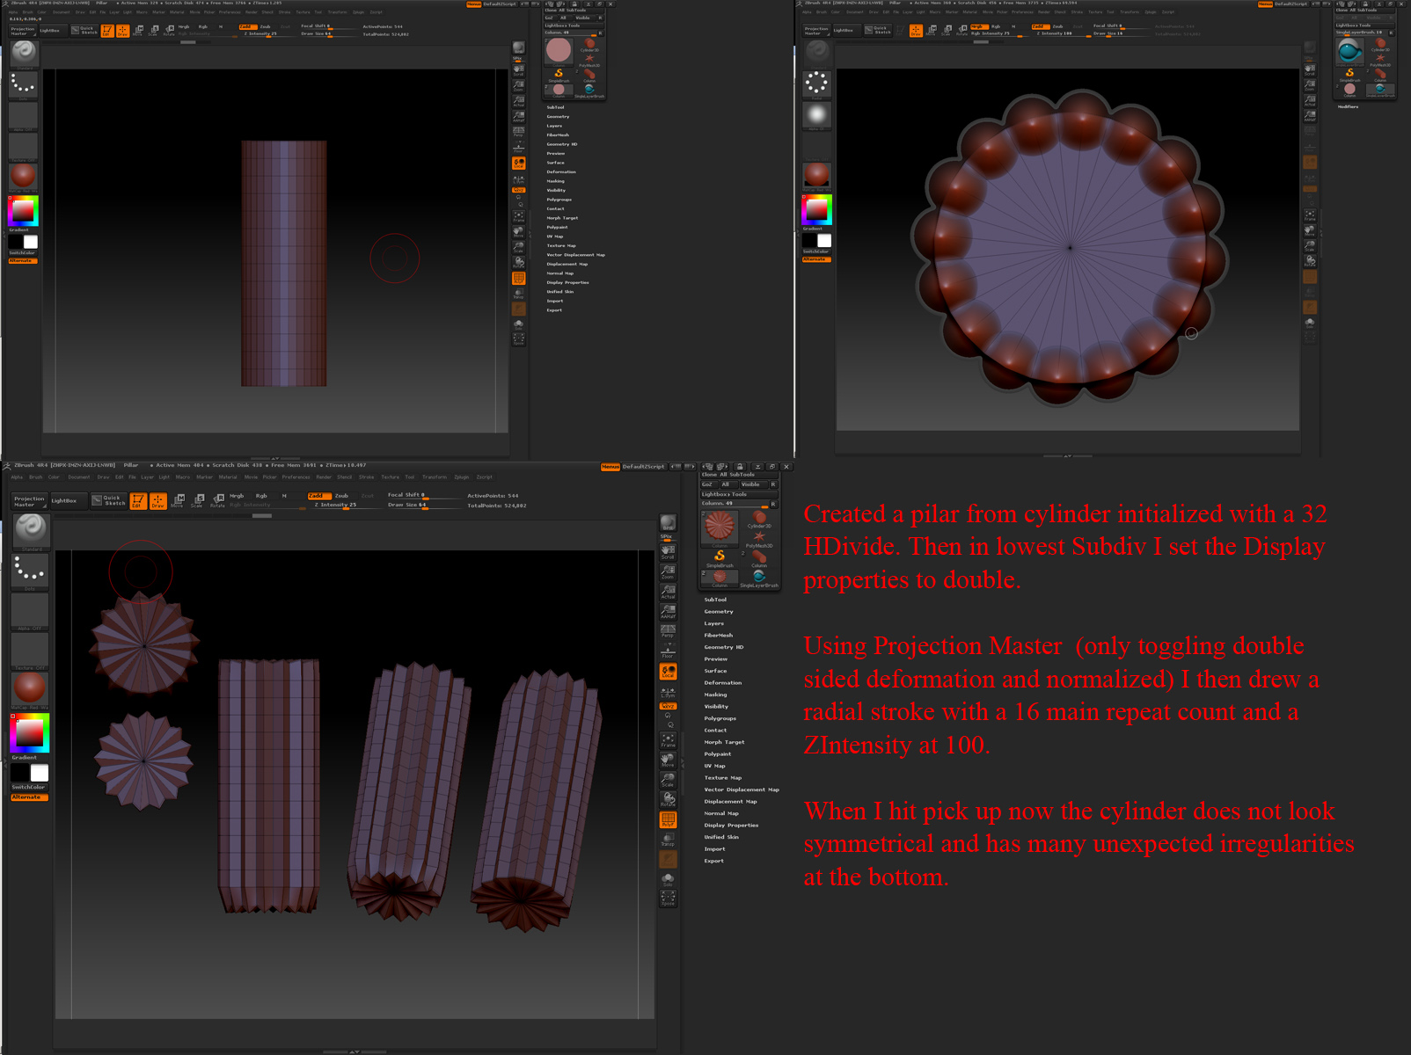
Task: Click Scroll icon in single-cylinder window
Action: (x=518, y=70)
